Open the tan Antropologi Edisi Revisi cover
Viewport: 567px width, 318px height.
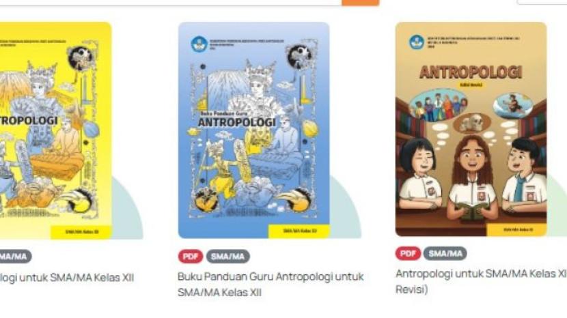[471, 130]
